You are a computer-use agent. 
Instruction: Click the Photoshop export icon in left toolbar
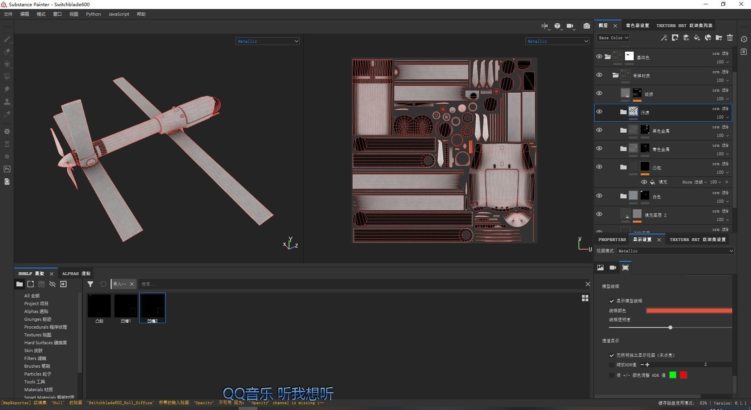click(x=7, y=169)
